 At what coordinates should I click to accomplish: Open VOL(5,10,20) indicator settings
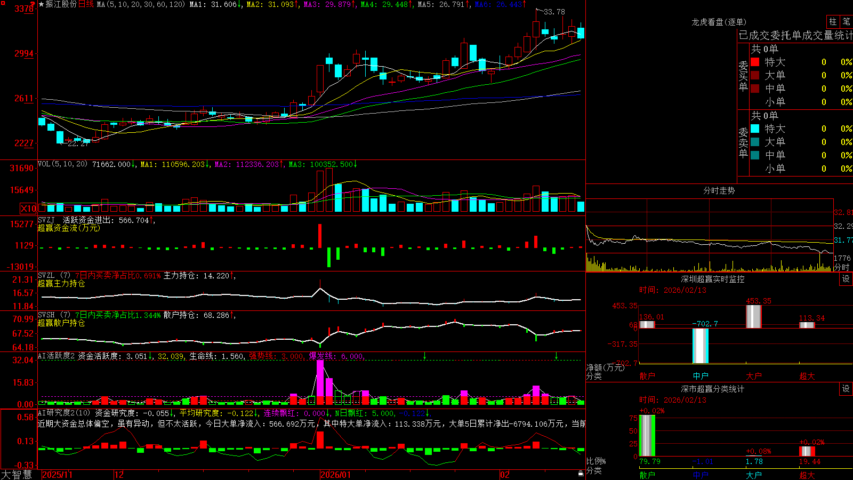point(62,164)
